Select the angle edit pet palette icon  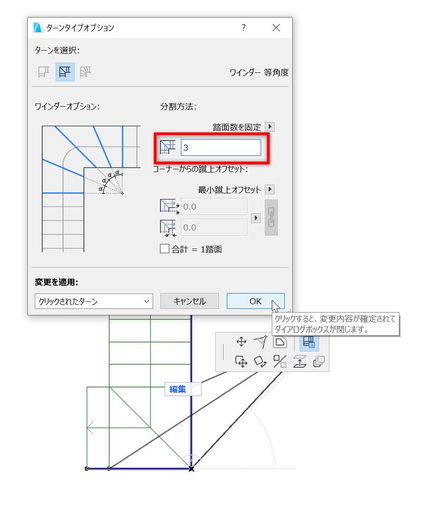click(261, 342)
